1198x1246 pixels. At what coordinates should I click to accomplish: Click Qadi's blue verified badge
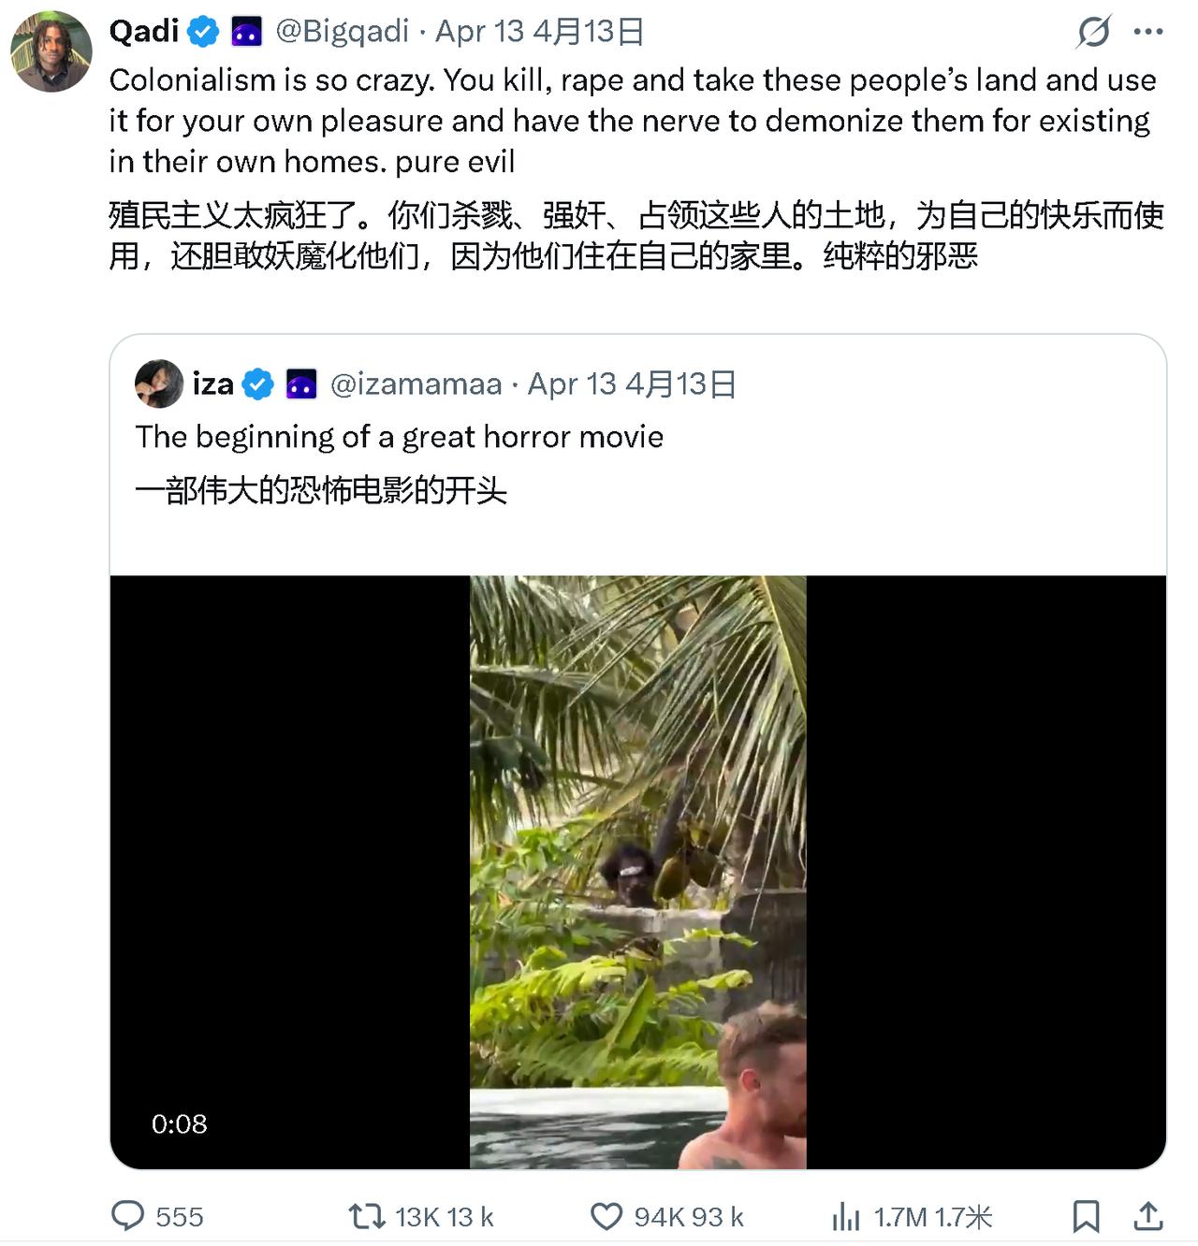(203, 33)
